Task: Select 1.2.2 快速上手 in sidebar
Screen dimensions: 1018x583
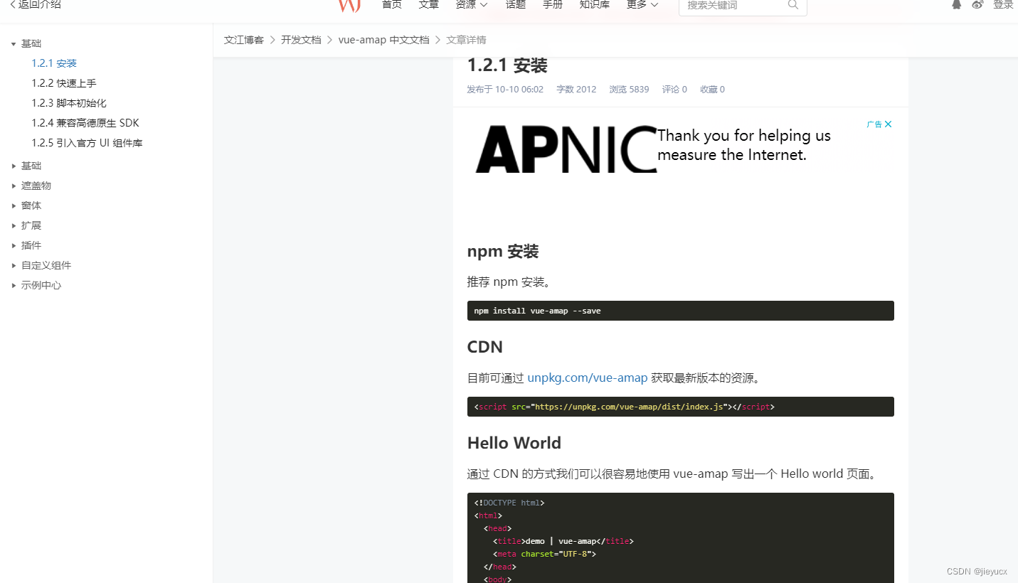Action: (64, 83)
